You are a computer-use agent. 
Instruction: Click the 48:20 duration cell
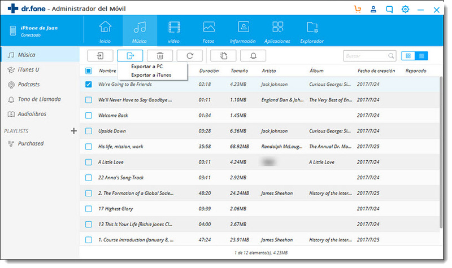[205, 193]
